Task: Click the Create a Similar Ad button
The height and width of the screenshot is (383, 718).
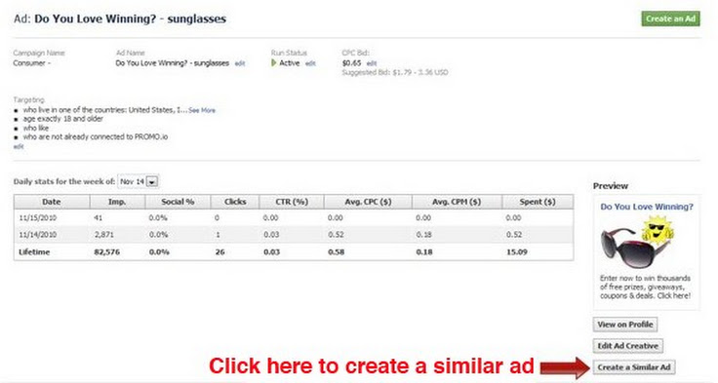Action: pos(634,367)
